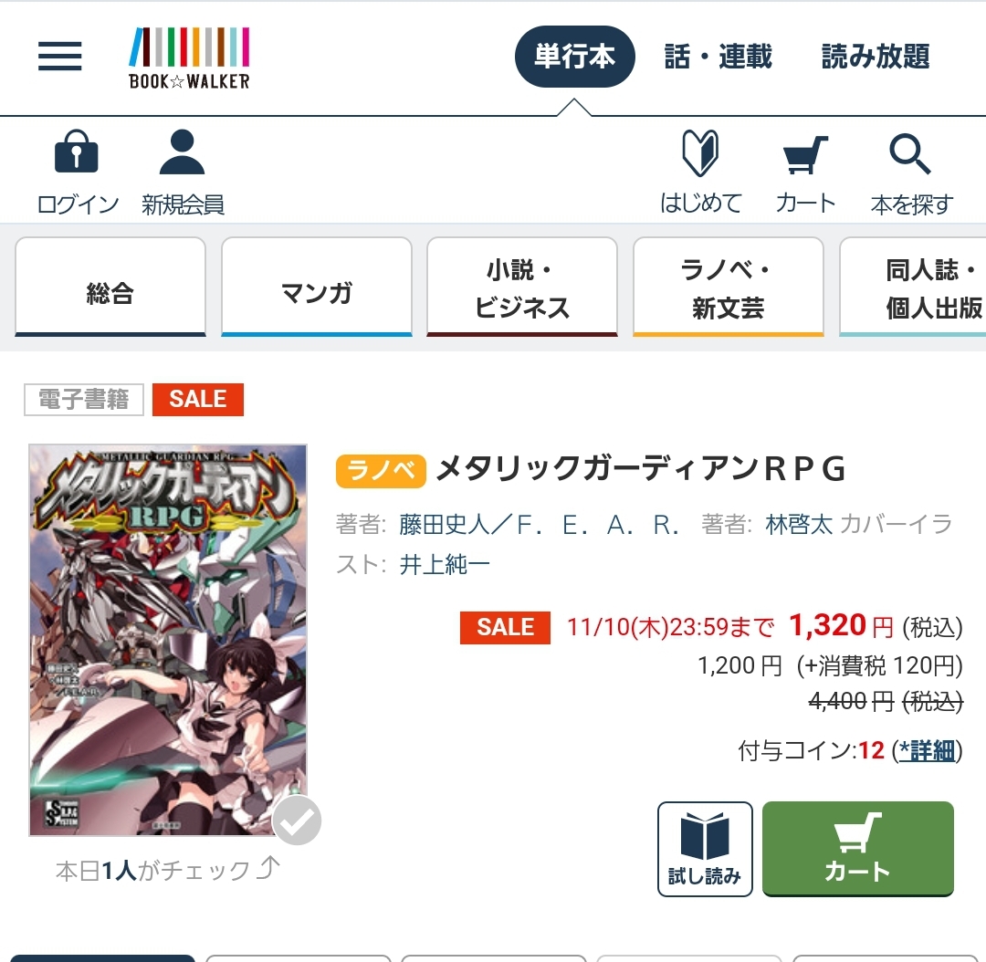Switch to 話・連載 tab
This screenshot has height=962, width=986.
(x=719, y=57)
